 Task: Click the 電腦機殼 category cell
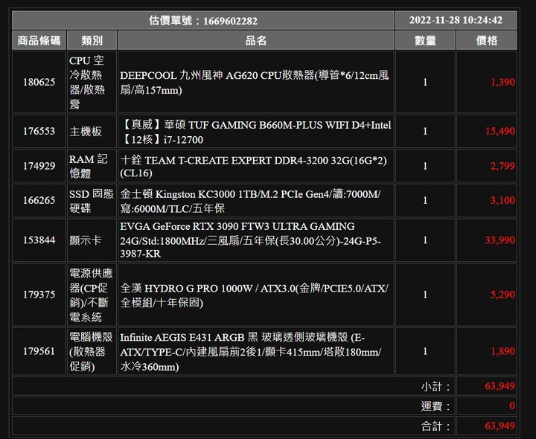click(91, 351)
